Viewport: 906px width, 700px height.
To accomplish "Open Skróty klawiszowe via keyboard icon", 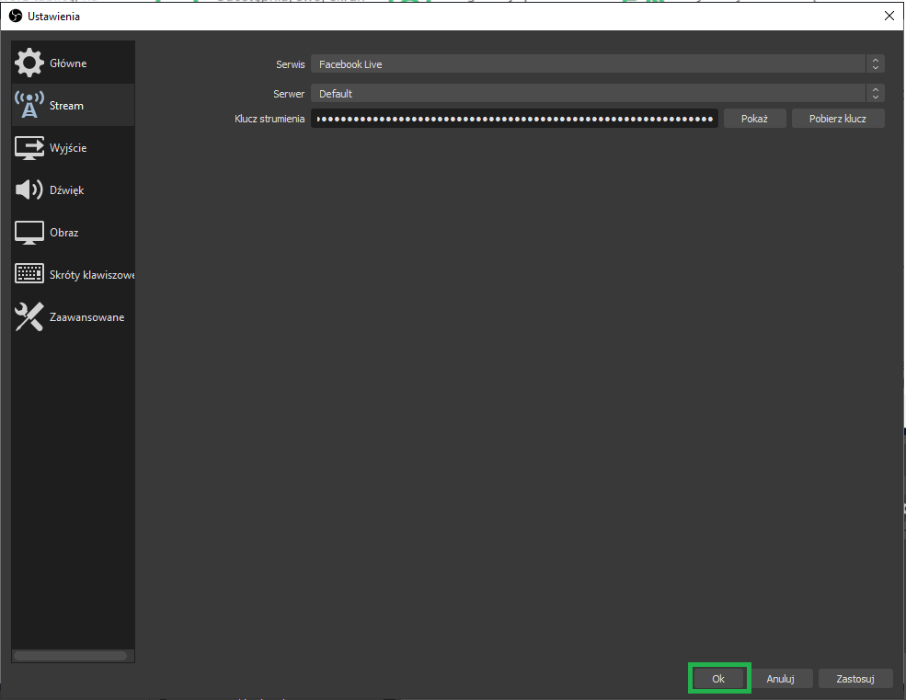I will click(29, 275).
